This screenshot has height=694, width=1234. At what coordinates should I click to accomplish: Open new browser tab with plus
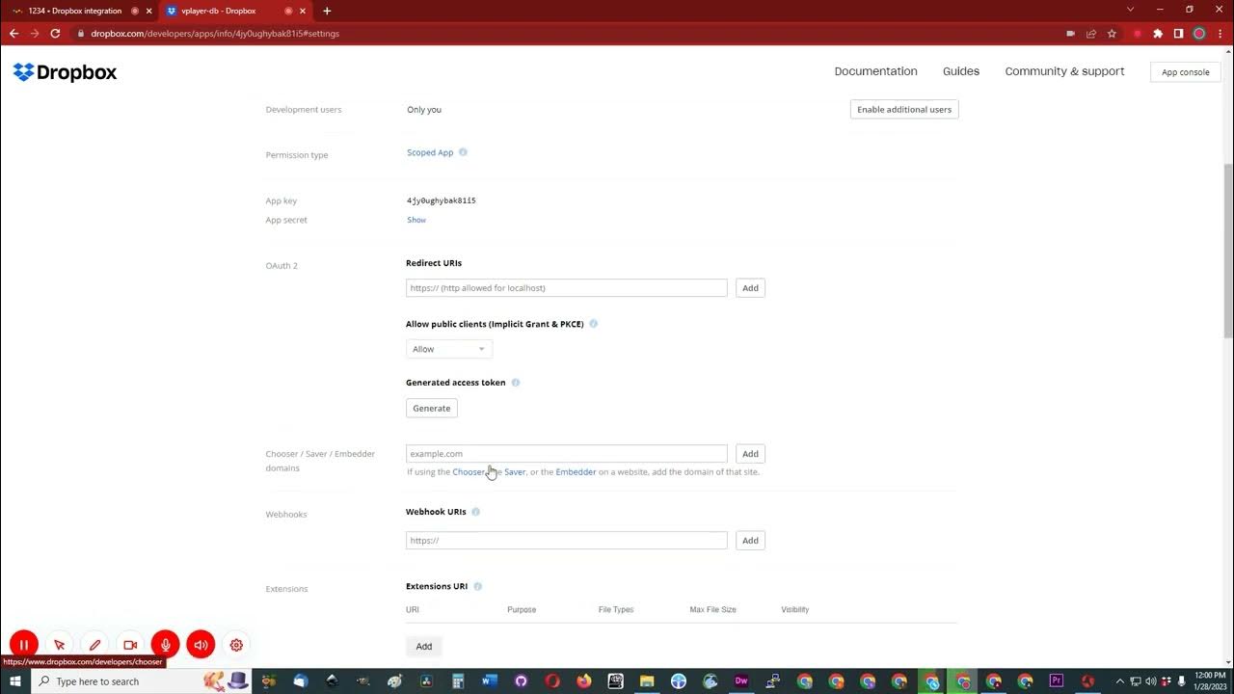click(x=327, y=11)
